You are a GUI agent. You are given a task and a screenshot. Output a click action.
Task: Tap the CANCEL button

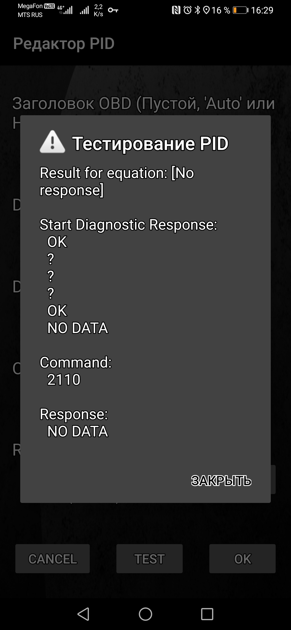(x=53, y=559)
